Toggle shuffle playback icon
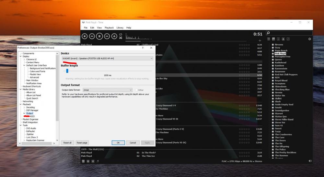 coord(121,38)
